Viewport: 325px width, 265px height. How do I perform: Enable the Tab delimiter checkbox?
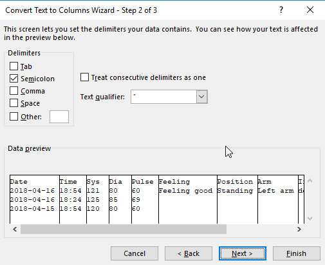pos(14,66)
